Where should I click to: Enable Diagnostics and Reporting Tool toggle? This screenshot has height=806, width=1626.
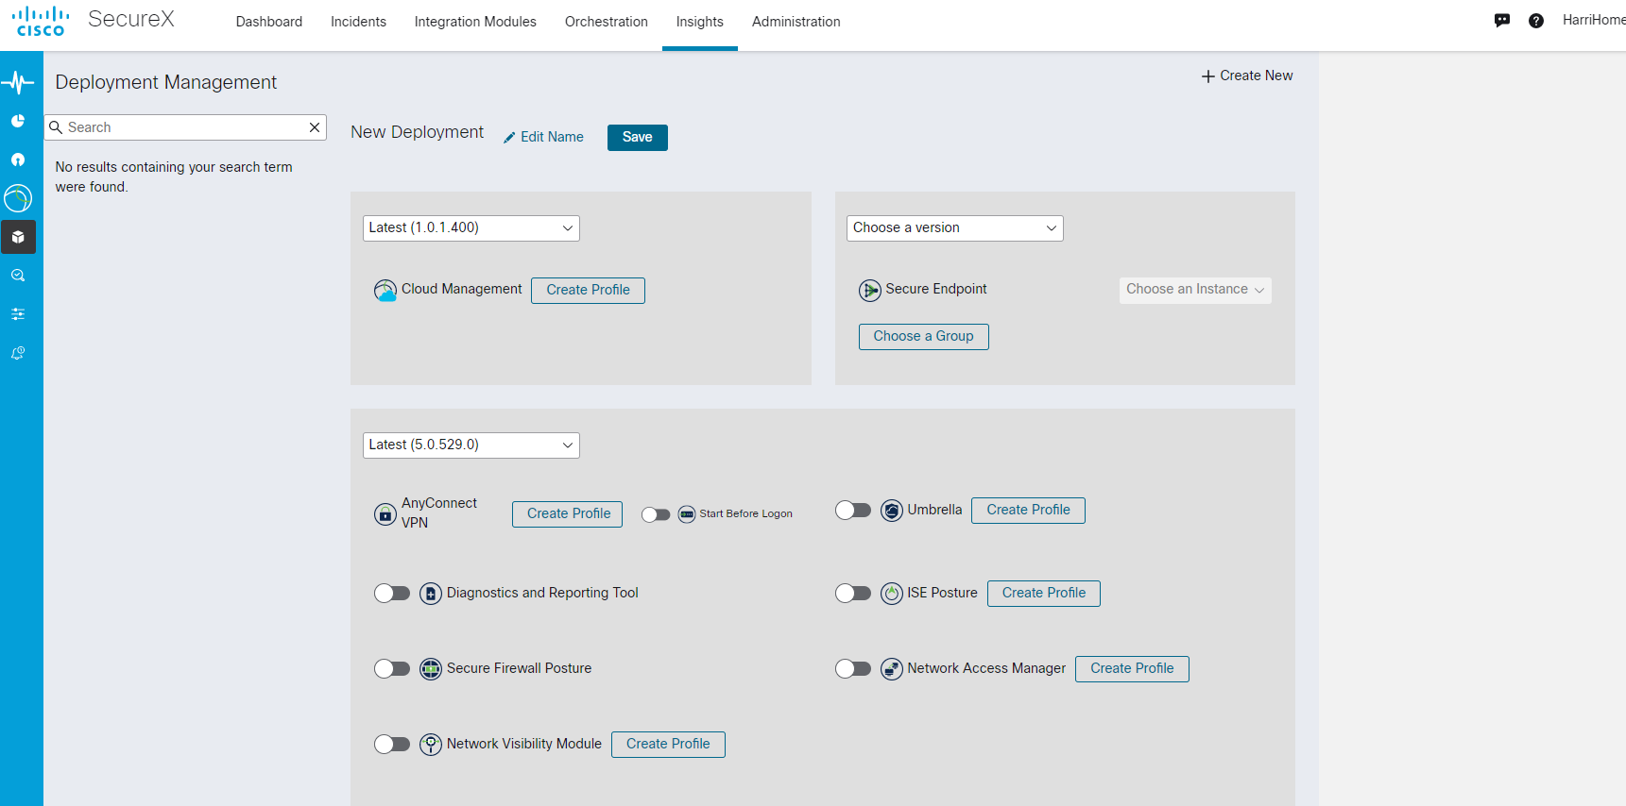[x=392, y=594]
